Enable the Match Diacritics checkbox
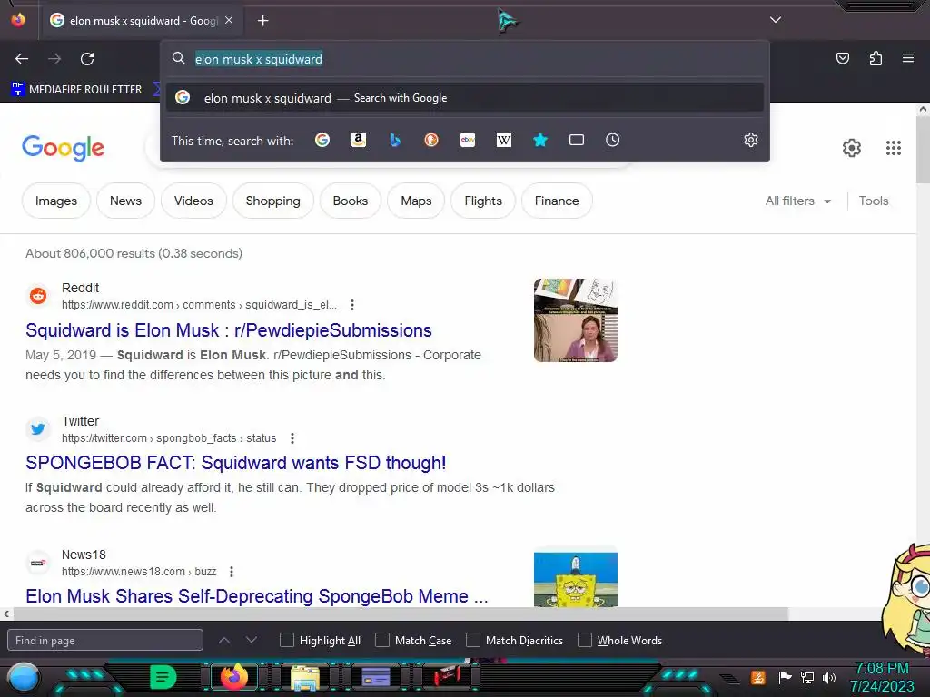Viewport: 930px width, 697px height. click(x=473, y=640)
